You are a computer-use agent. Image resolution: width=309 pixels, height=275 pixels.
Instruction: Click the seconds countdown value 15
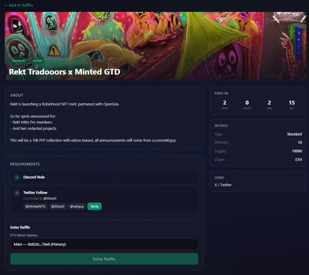pyautogui.click(x=292, y=102)
